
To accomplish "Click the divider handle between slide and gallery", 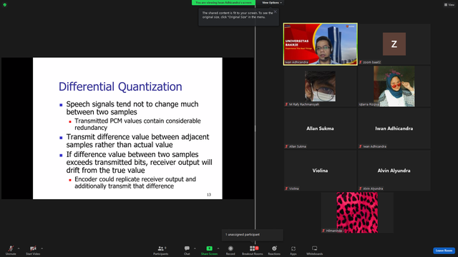I will coord(255,128).
